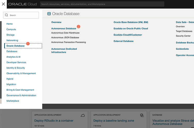Open Storage menu category
Screen dimensions: 194x128
(x=10, y=35)
